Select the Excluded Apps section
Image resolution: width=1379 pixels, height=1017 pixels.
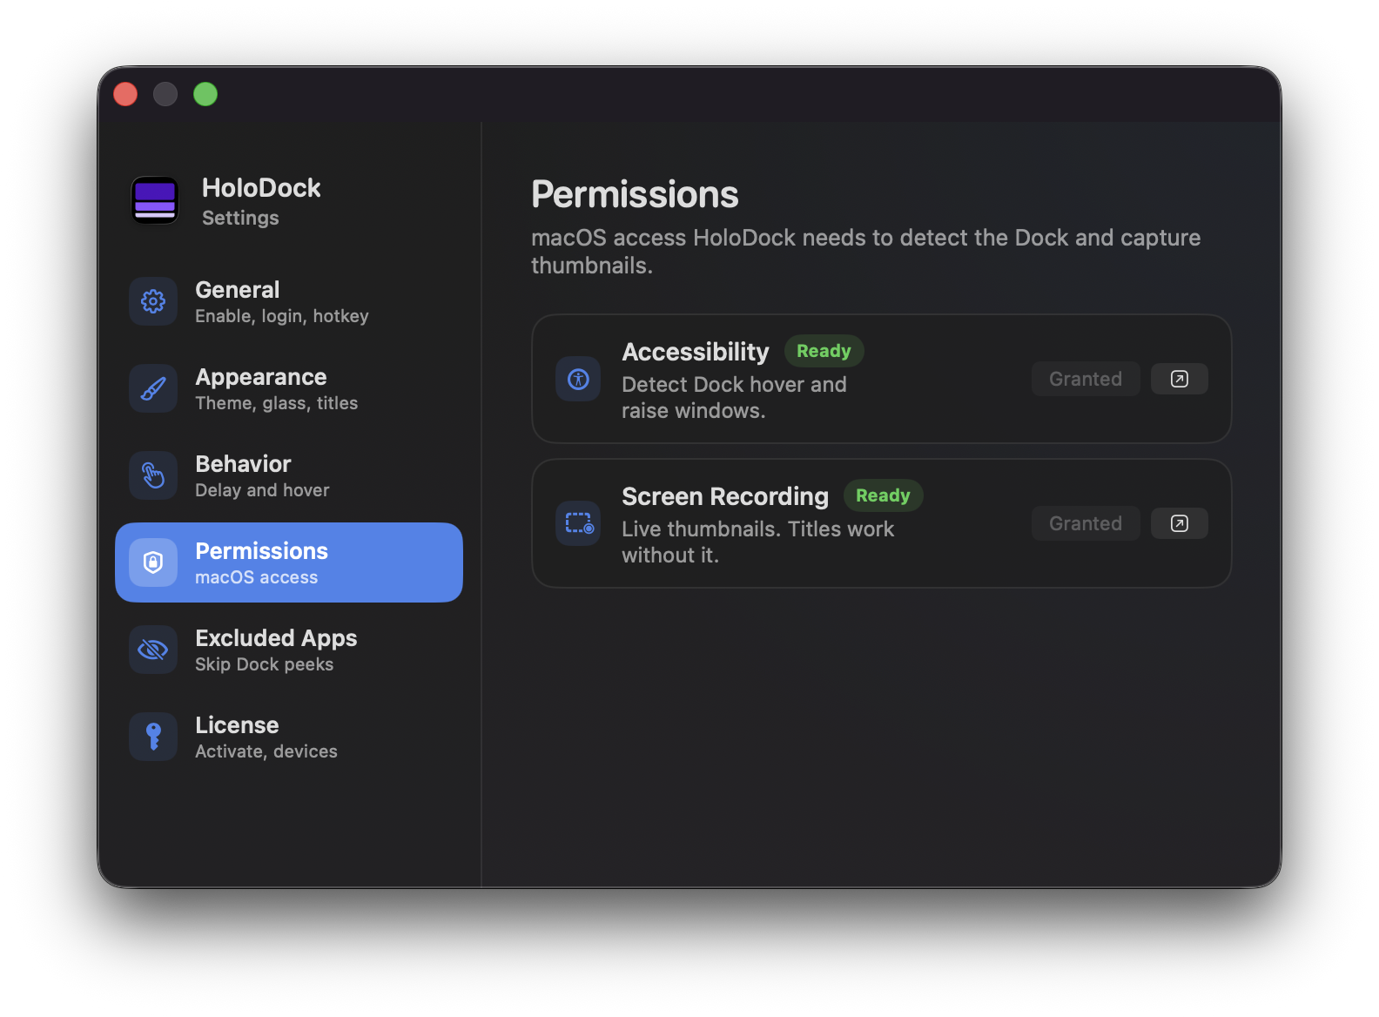click(289, 650)
